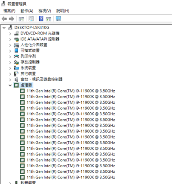The image size is (172, 184).
Task: Click the 其他裝置 unknown device icon
Action: [16, 74]
